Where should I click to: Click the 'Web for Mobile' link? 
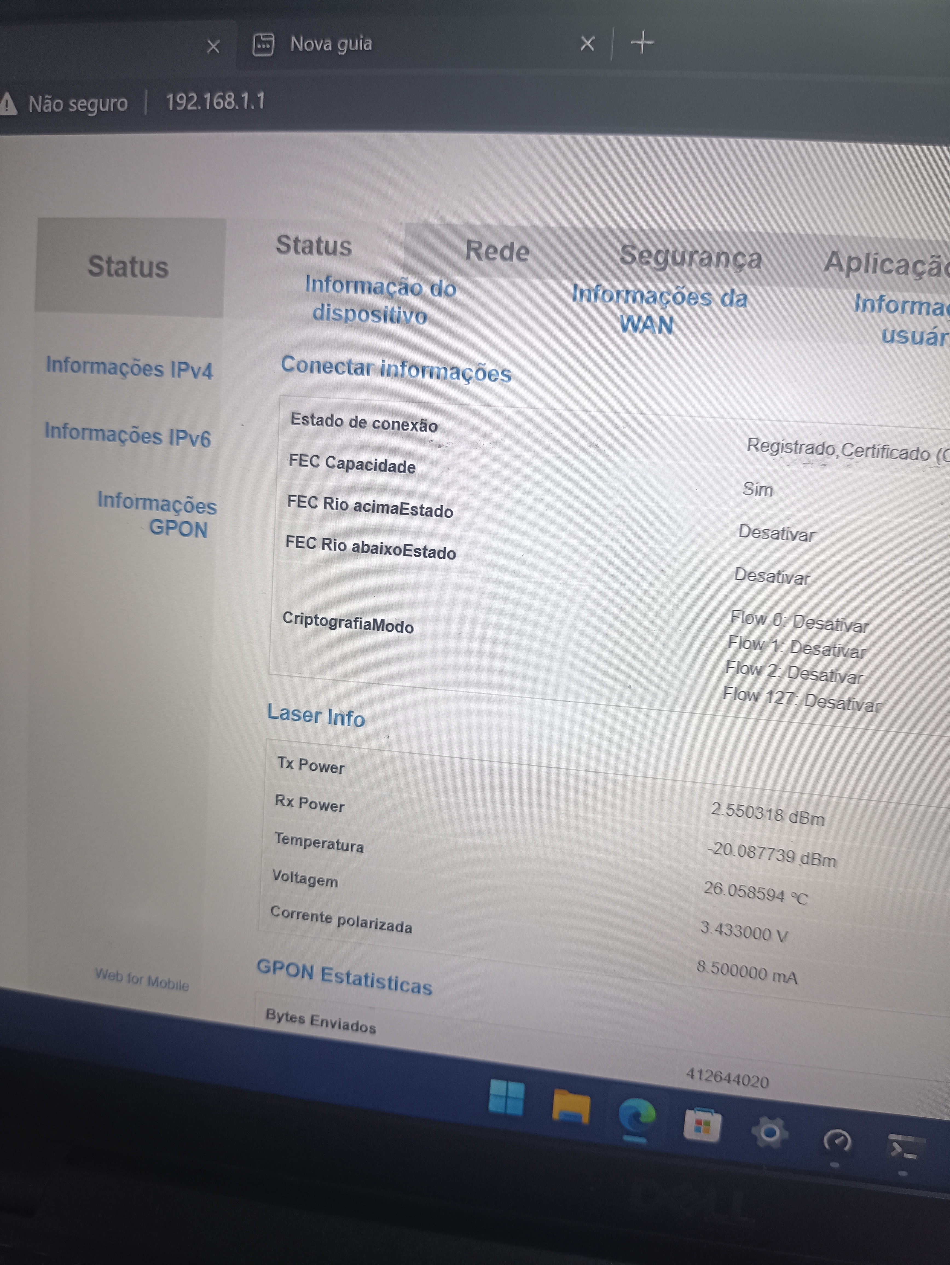(142, 979)
